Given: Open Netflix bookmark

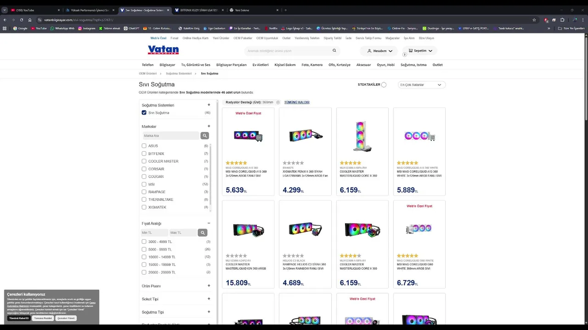Looking at the screenshot, I should [271, 28].
